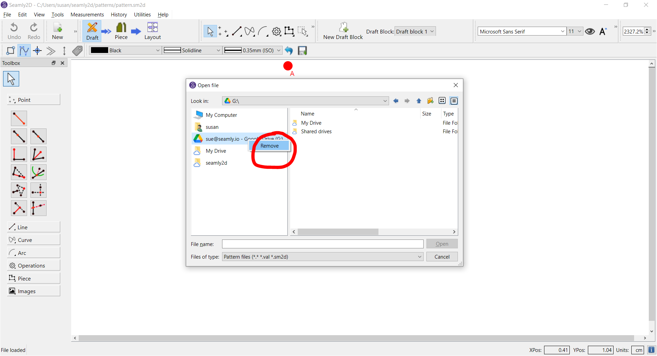The height and width of the screenshot is (356, 657).
Task: Go to parent directory arrow
Action: pos(418,101)
